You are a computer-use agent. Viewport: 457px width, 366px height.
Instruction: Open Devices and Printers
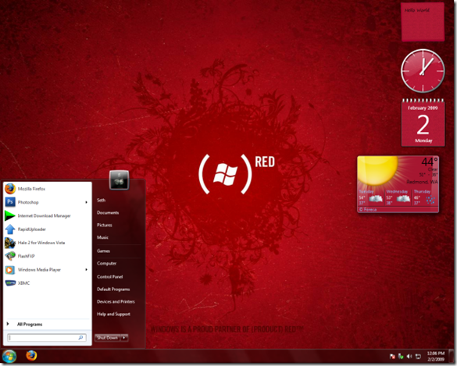click(116, 302)
